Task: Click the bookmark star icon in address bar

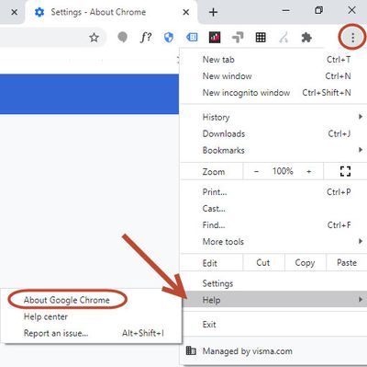Action: pos(94,38)
